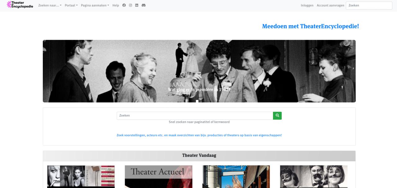Click the Inloggen link

pyautogui.click(x=307, y=5)
